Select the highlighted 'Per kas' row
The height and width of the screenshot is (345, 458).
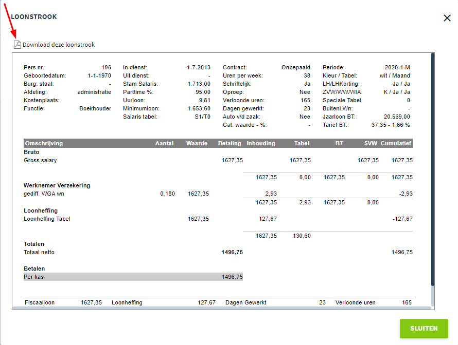click(133, 277)
